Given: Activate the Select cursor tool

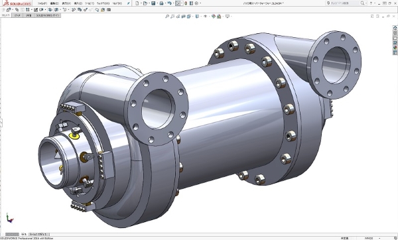Looking at the screenshot, I should point(177,3).
